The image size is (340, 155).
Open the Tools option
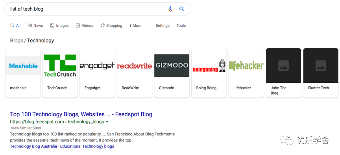tap(181, 26)
